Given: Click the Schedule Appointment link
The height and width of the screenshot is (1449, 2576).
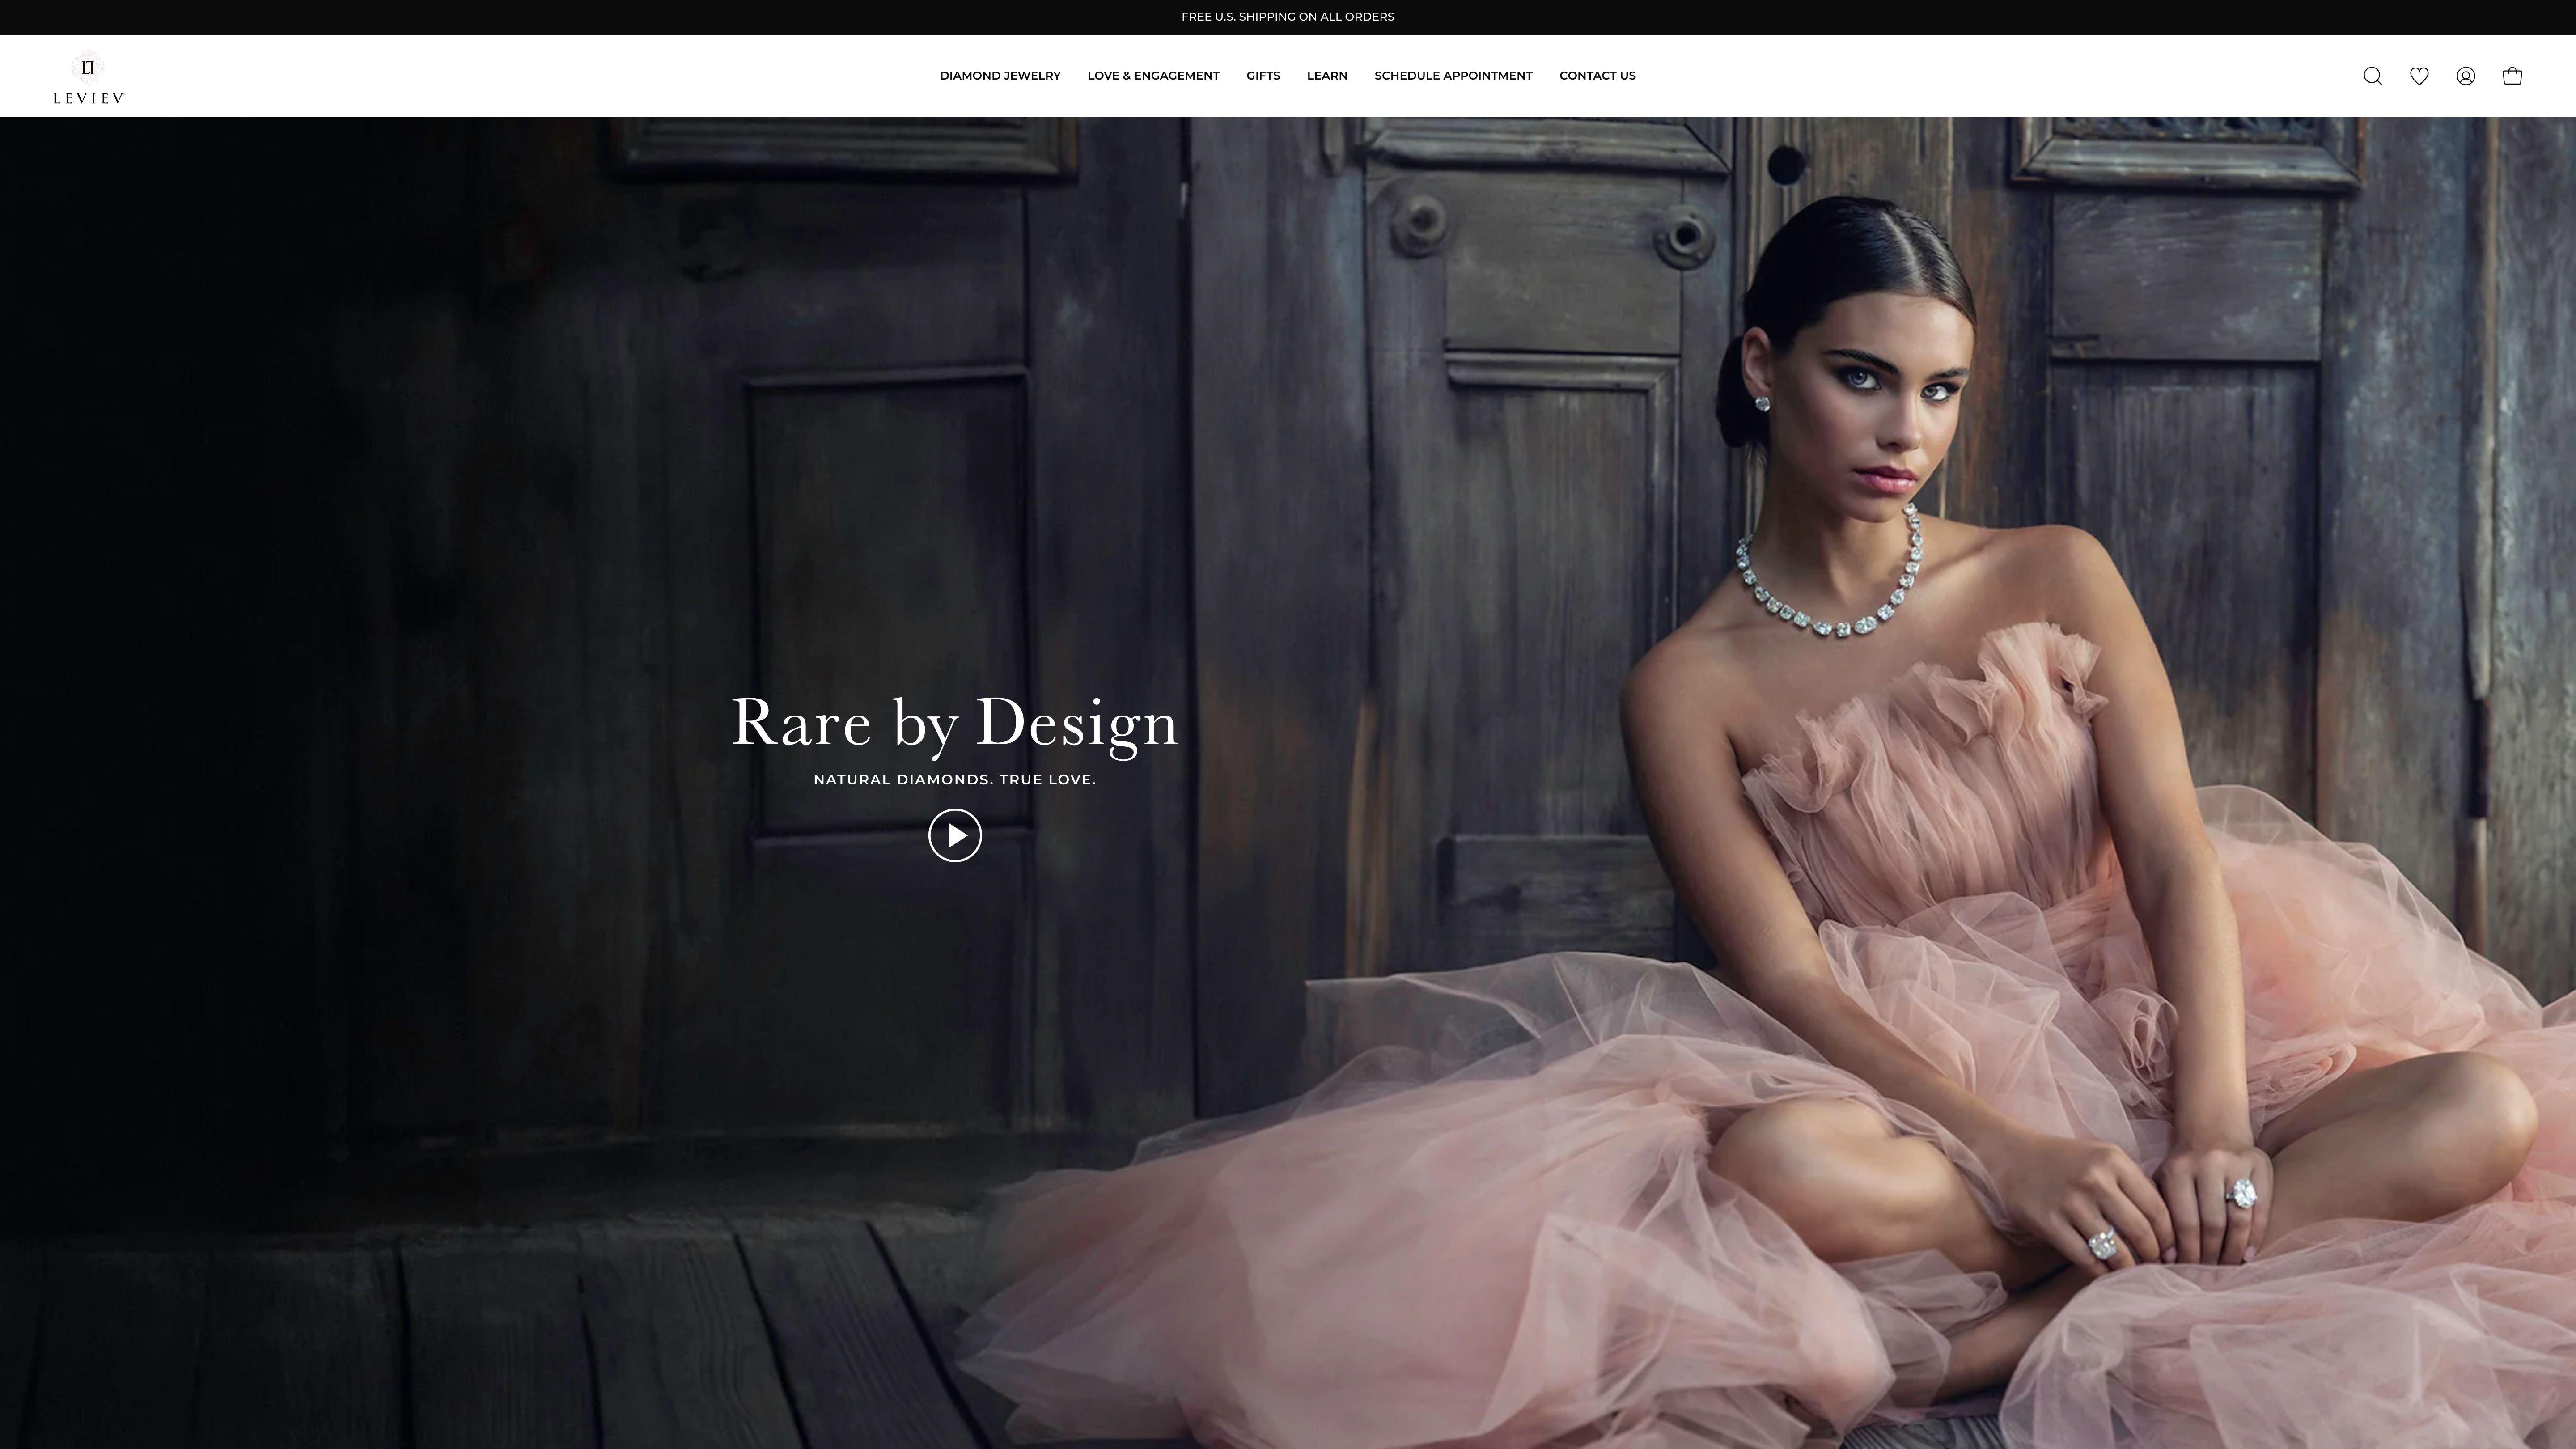Looking at the screenshot, I should pyautogui.click(x=1453, y=76).
